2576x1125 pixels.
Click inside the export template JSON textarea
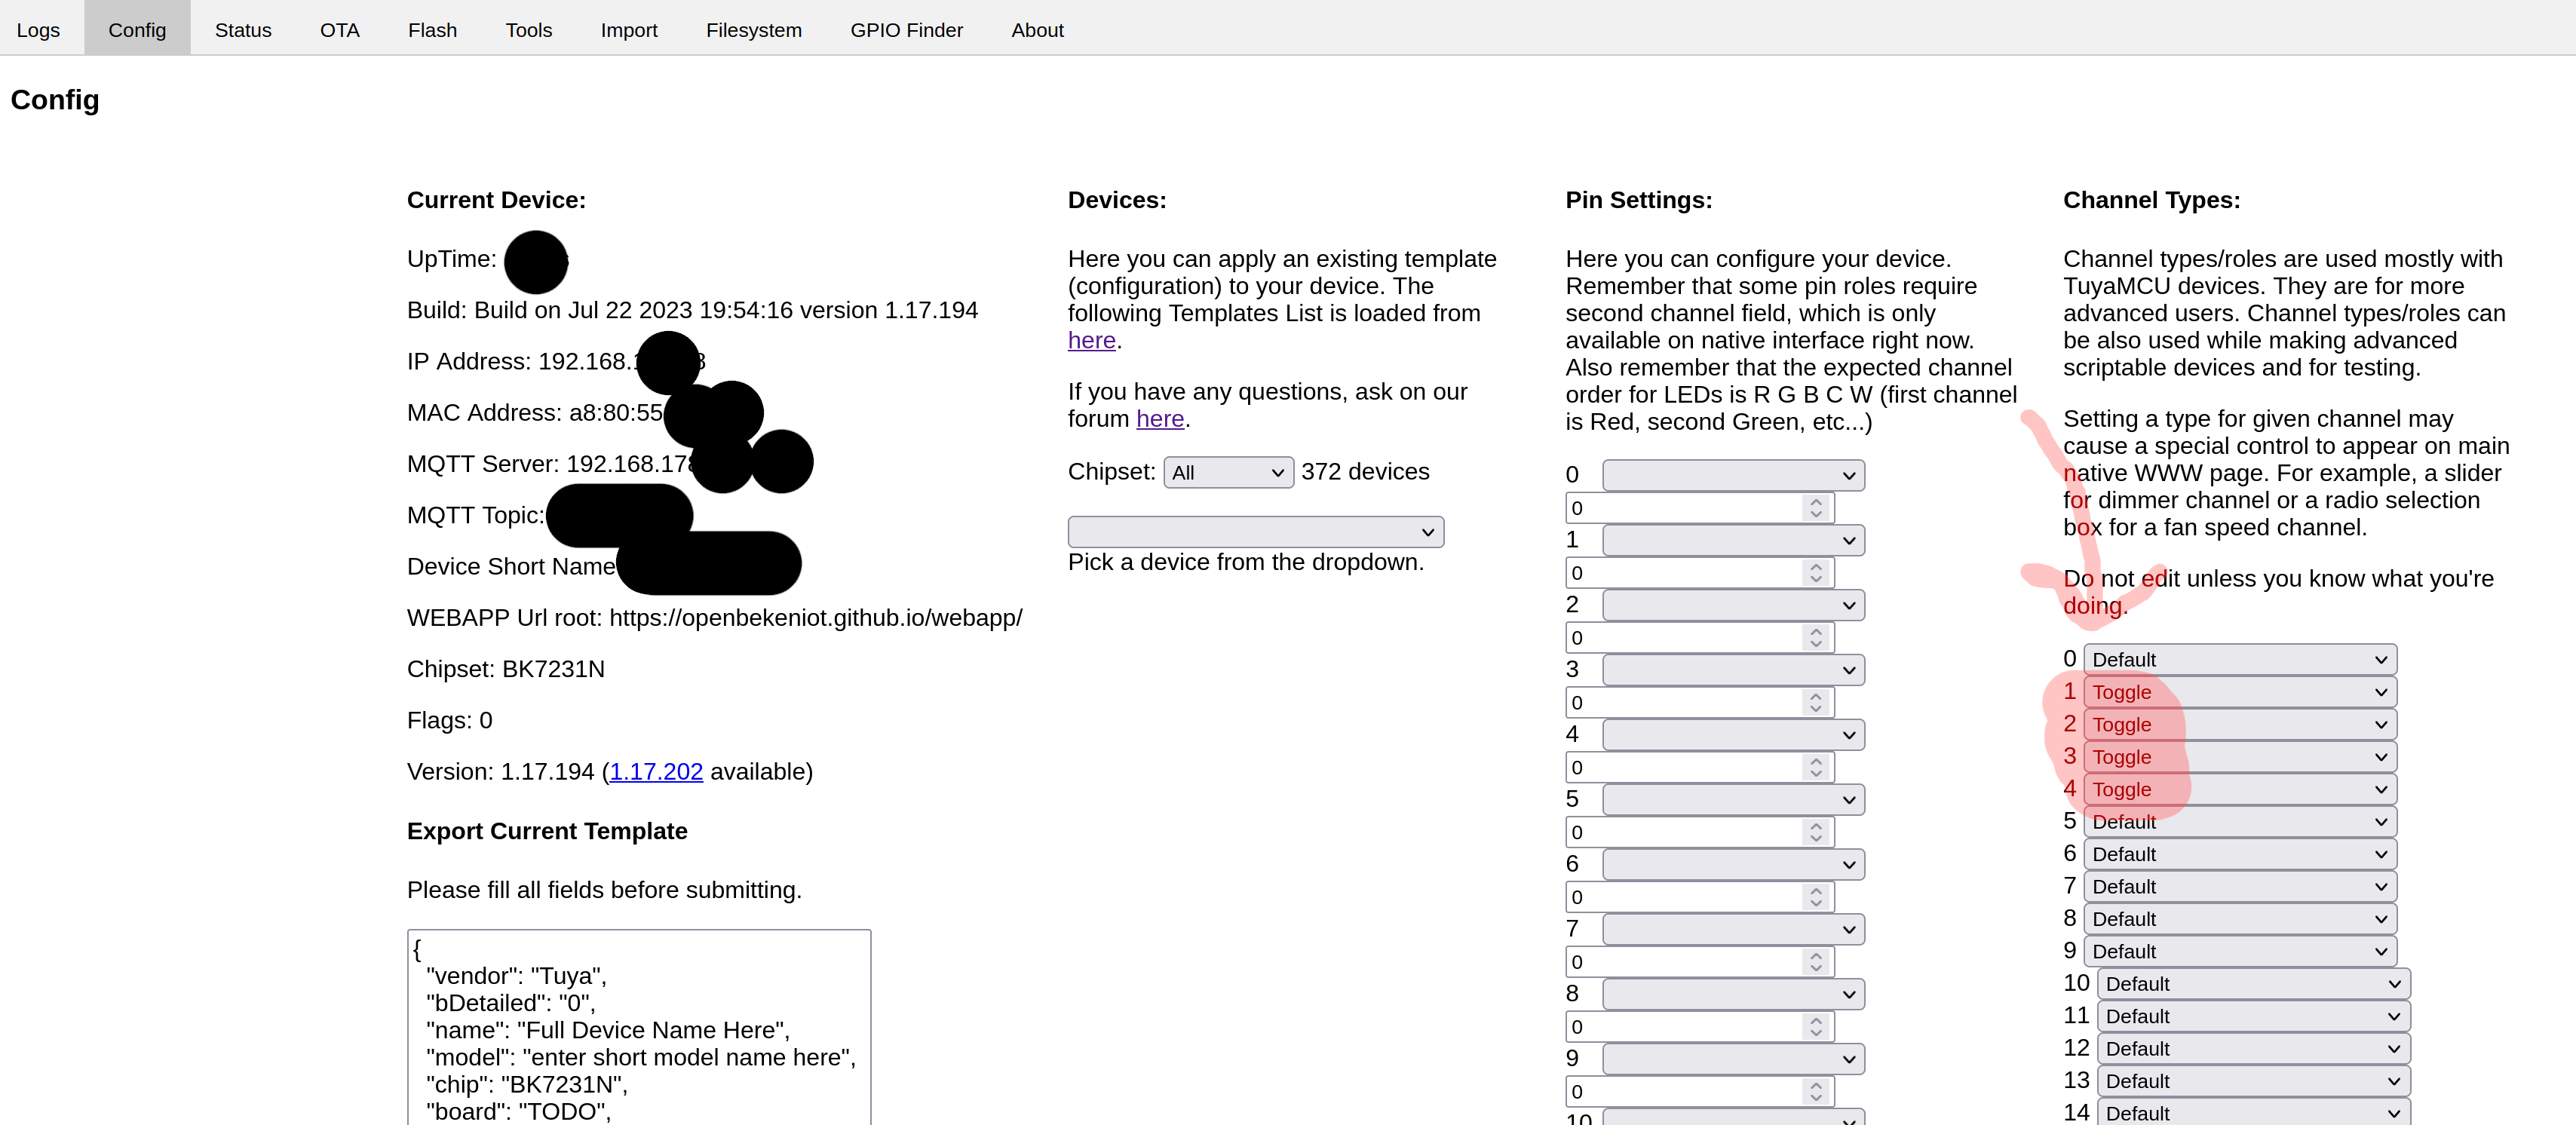pos(639,1028)
